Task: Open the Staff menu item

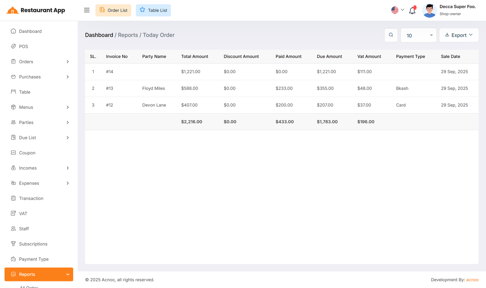Action: point(39,229)
